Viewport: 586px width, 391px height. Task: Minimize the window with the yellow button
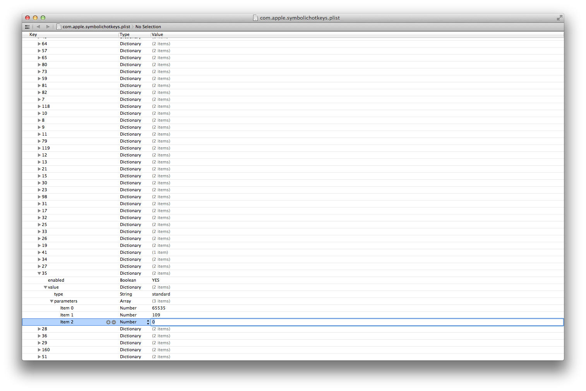tap(35, 18)
